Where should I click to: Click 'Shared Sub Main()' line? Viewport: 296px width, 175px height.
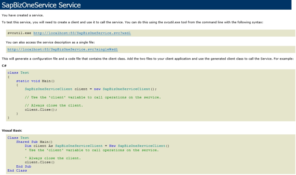tap(34, 142)
